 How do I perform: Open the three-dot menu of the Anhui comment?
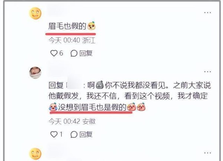207,71
